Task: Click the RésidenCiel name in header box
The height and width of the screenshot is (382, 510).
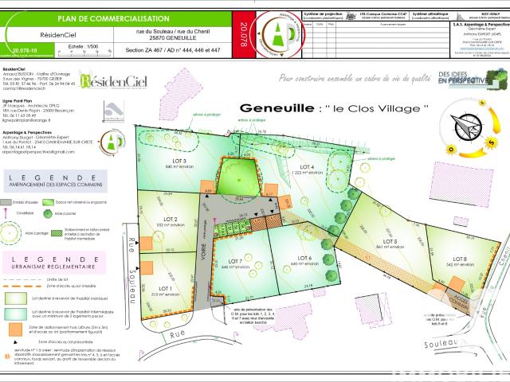Action: (58, 35)
